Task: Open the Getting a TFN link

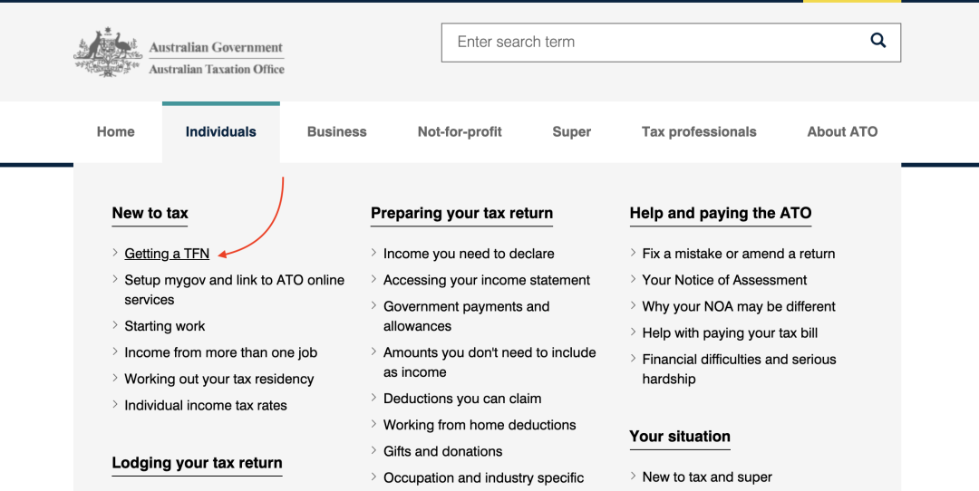Action: (x=167, y=254)
